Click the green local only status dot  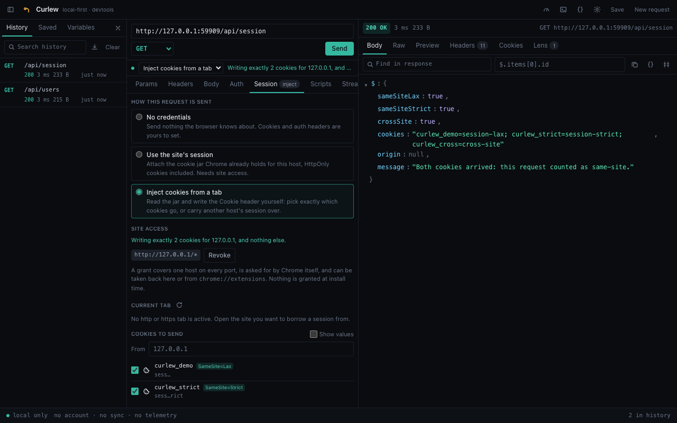pyautogui.click(x=8, y=416)
